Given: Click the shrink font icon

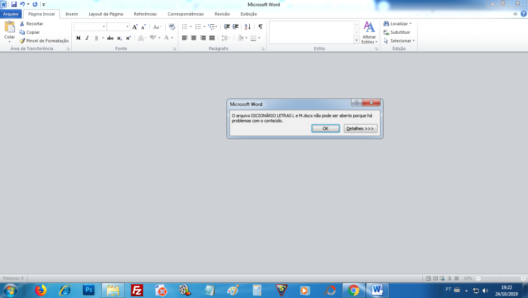Looking at the screenshot, I should 144,26.
